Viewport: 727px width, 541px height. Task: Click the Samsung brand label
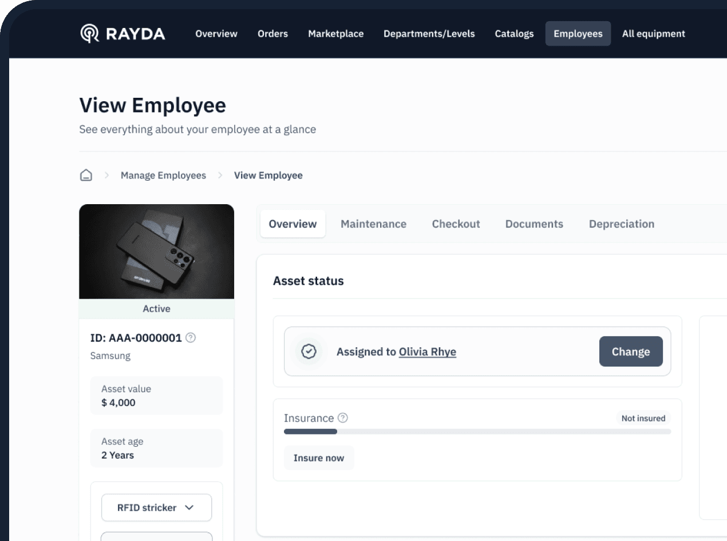click(110, 356)
